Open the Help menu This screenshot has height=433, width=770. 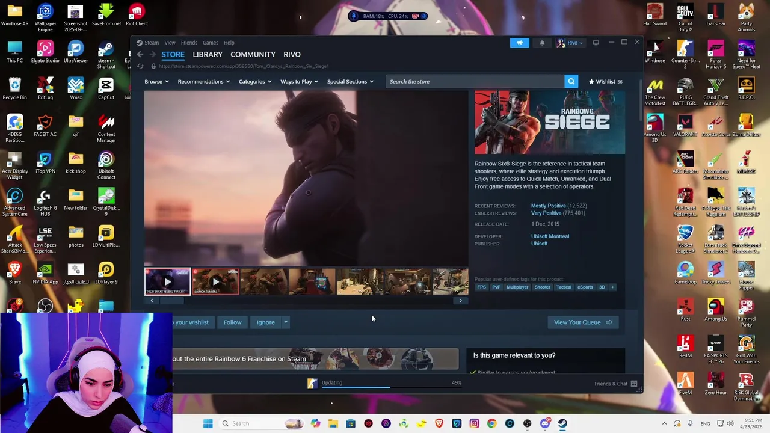pos(229,43)
